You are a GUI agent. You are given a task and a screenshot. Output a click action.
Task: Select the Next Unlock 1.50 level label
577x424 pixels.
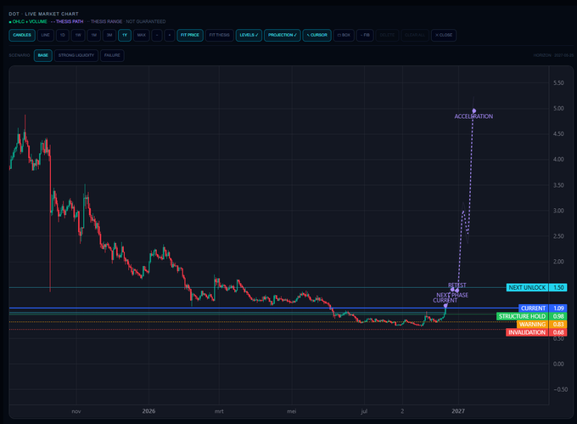537,287
